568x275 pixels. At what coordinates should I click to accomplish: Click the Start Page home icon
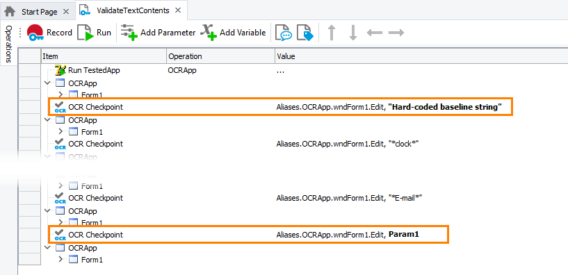click(x=10, y=12)
